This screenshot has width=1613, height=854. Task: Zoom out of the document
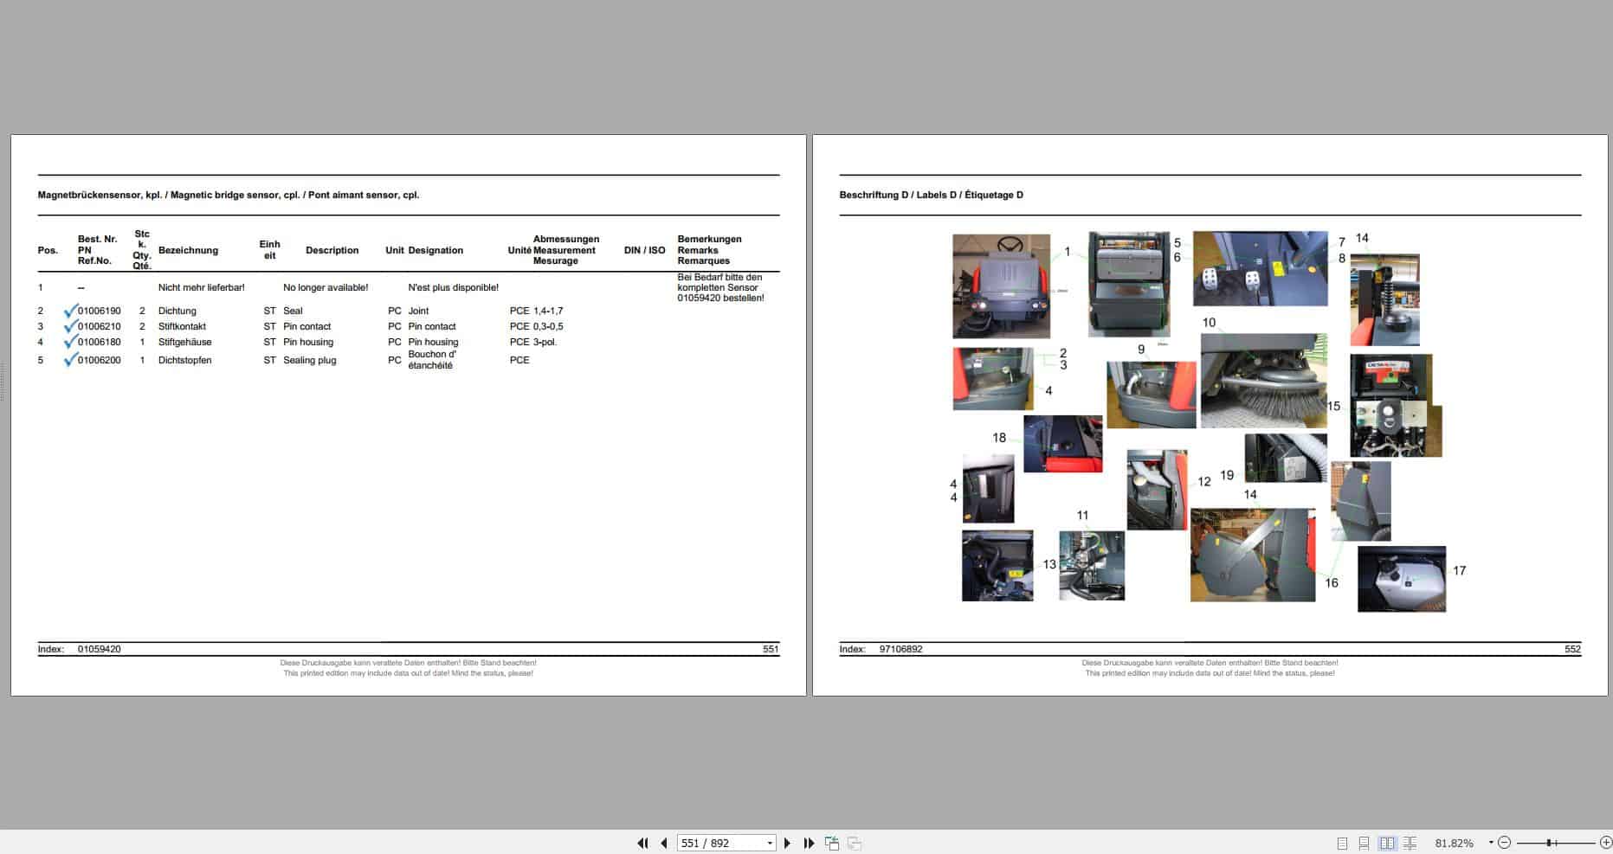click(x=1505, y=842)
